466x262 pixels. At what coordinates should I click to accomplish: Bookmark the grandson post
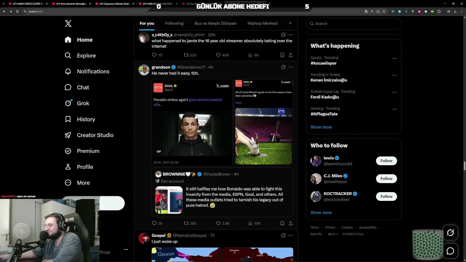tap(282, 223)
